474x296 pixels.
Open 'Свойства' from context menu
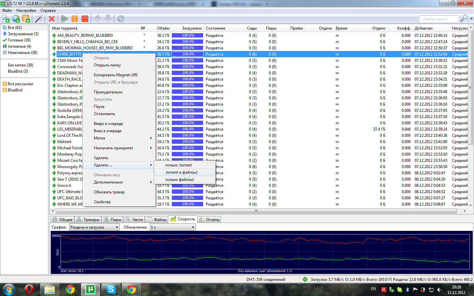(x=119, y=202)
